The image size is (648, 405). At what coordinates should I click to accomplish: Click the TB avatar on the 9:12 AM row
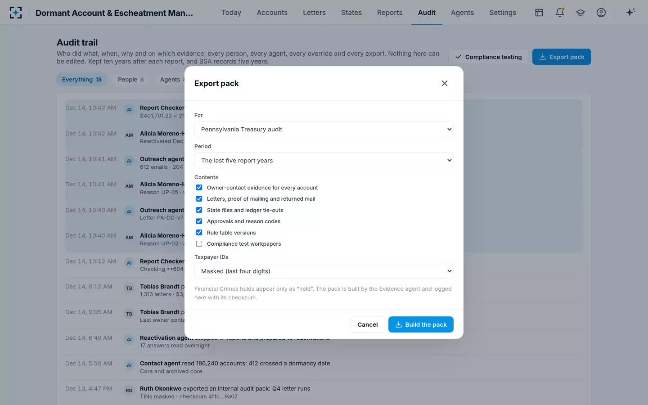click(129, 288)
